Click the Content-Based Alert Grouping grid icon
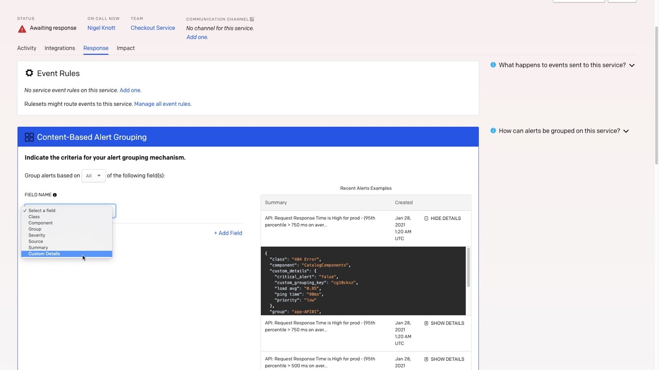The image size is (659, 370). click(29, 137)
